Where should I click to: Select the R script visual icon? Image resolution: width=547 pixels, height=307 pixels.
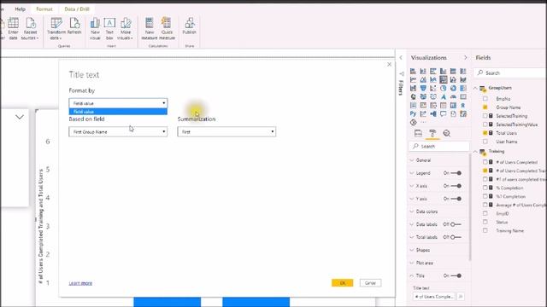pos(463,105)
